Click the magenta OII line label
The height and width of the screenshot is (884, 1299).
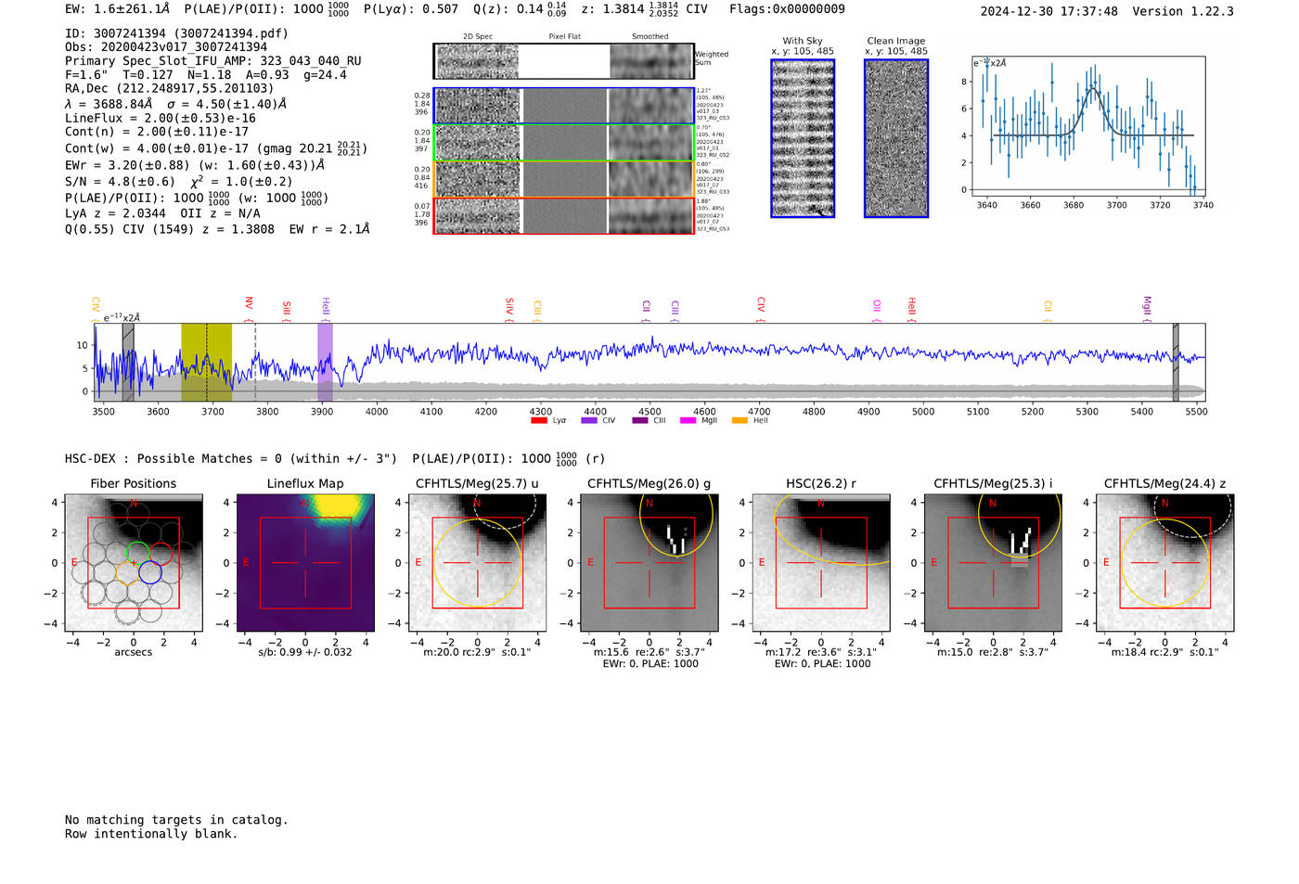tap(877, 306)
